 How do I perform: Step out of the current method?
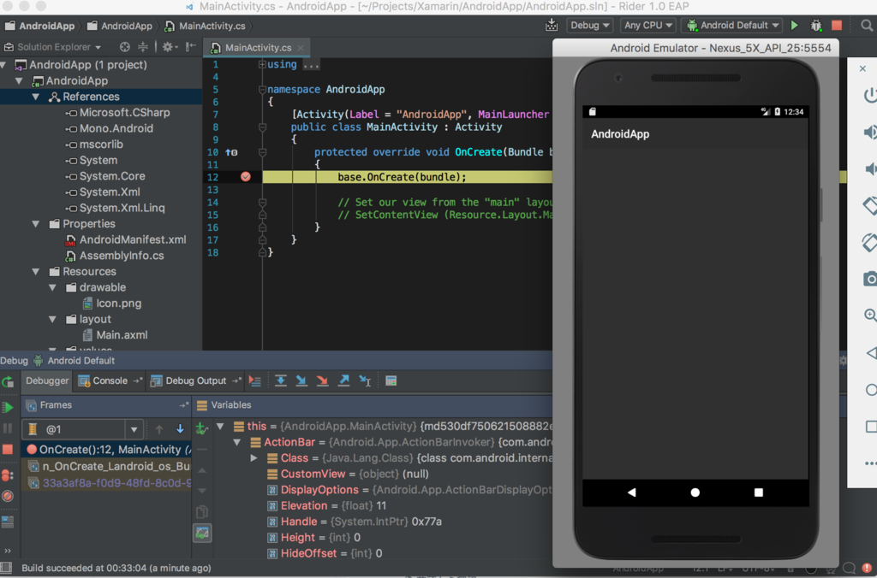point(343,380)
